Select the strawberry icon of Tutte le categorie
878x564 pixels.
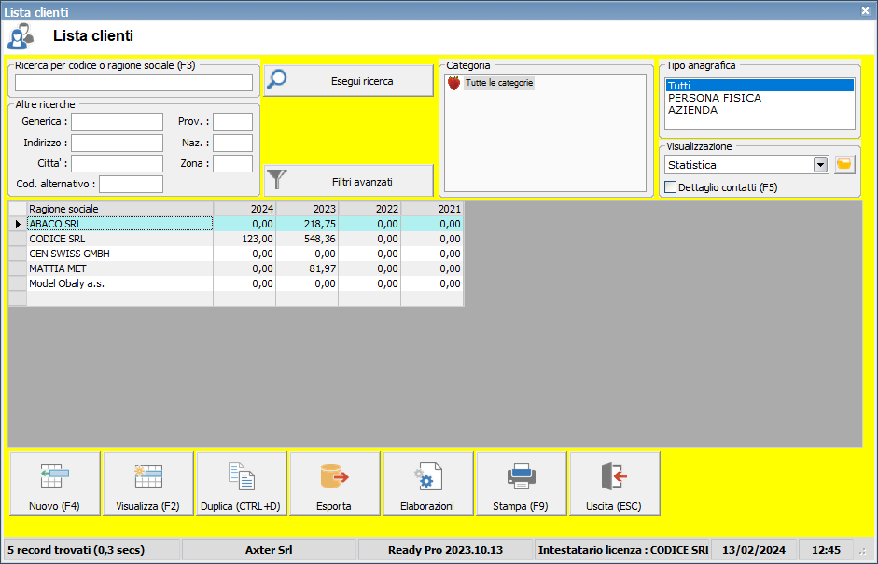(x=454, y=83)
